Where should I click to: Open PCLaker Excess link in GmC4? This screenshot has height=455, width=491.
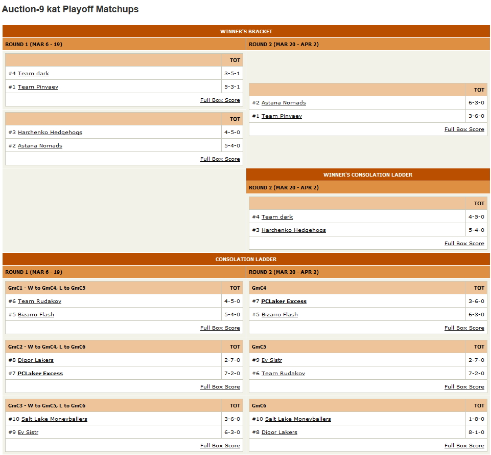tap(284, 301)
